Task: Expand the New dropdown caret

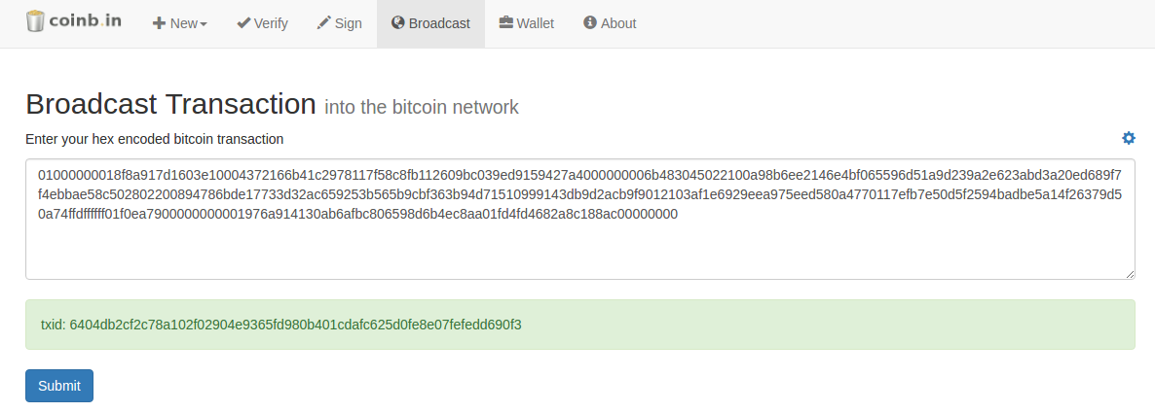Action: [x=204, y=24]
